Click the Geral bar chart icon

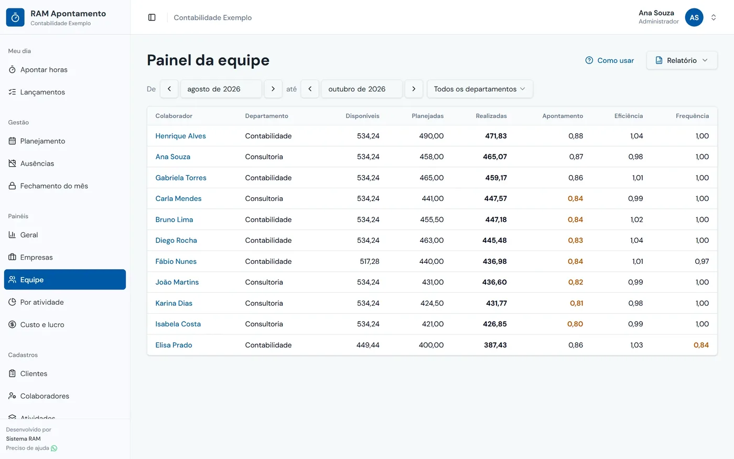[x=12, y=235]
